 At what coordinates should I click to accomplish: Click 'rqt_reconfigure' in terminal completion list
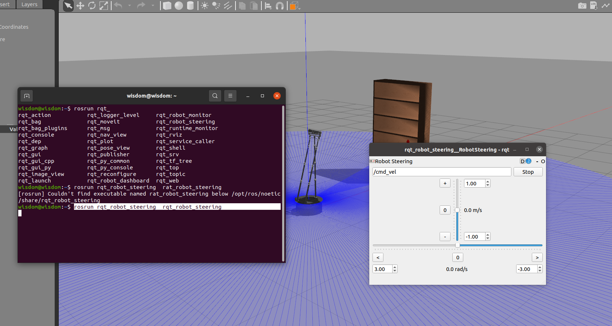pos(112,174)
